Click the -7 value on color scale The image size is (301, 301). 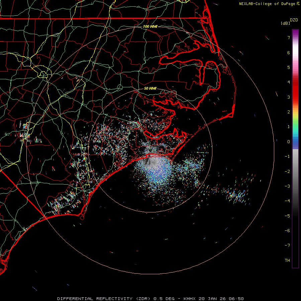point(287,245)
